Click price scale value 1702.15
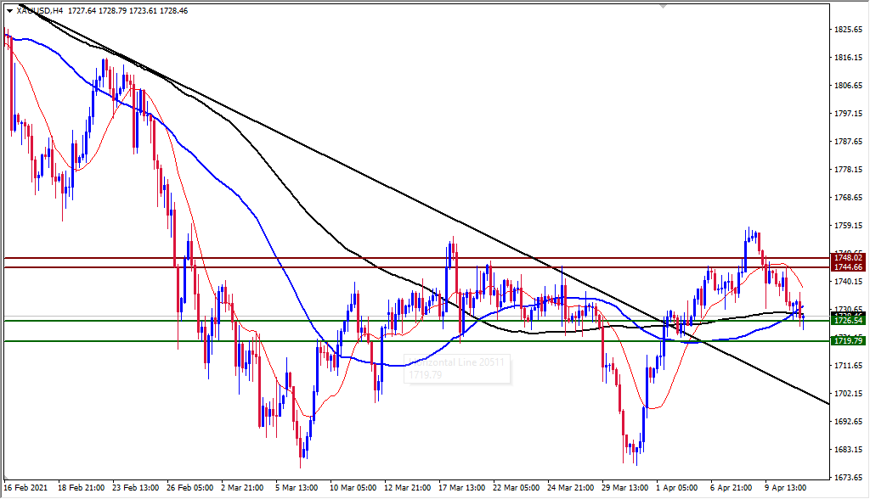Viewport: 870px width, 499px height. (849, 394)
